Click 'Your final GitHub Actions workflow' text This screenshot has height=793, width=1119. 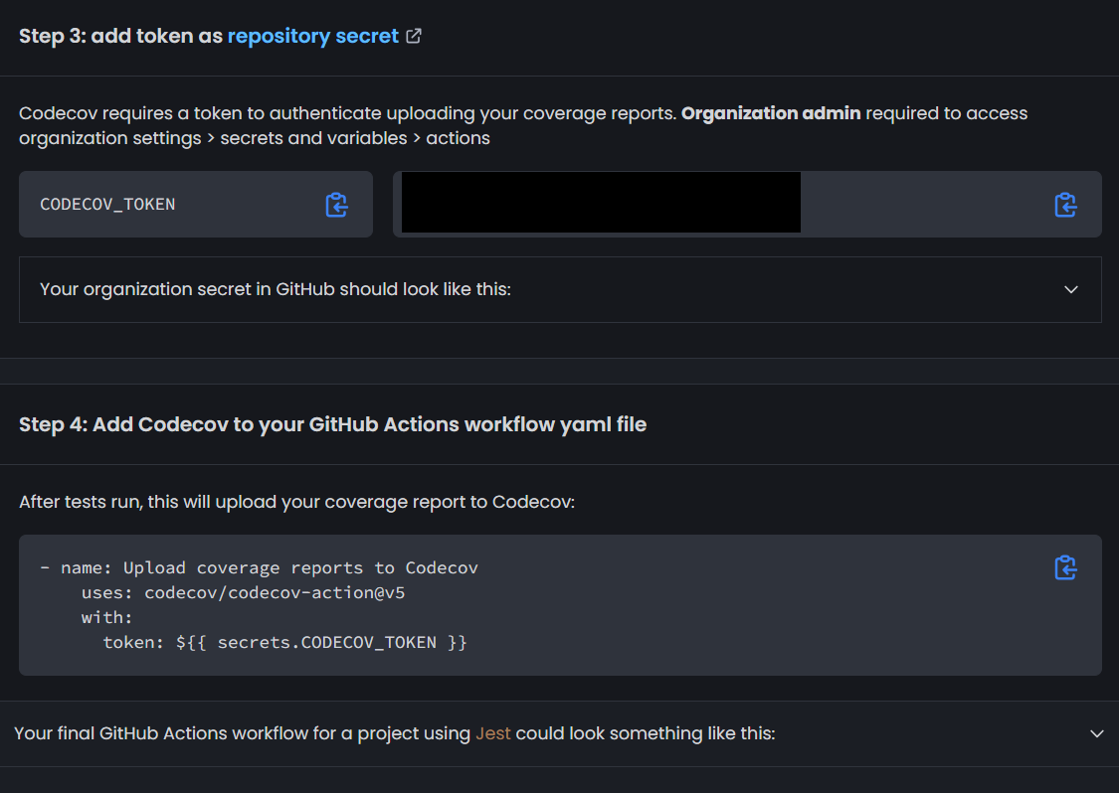click(242, 733)
